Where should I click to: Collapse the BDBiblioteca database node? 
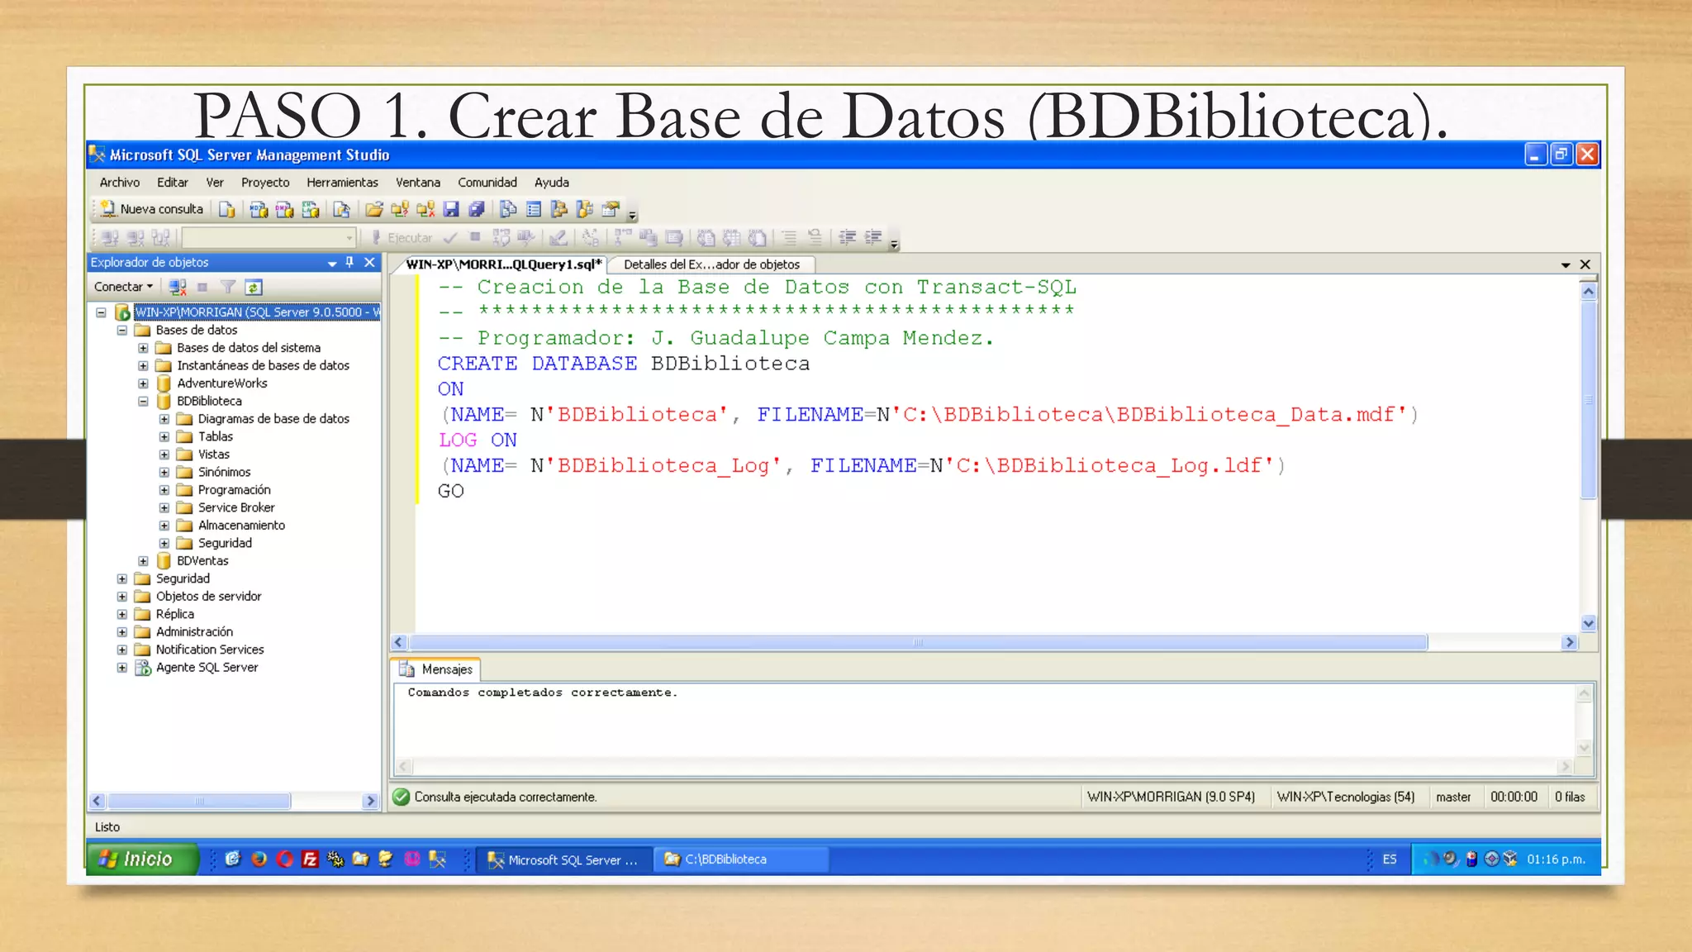[143, 402]
